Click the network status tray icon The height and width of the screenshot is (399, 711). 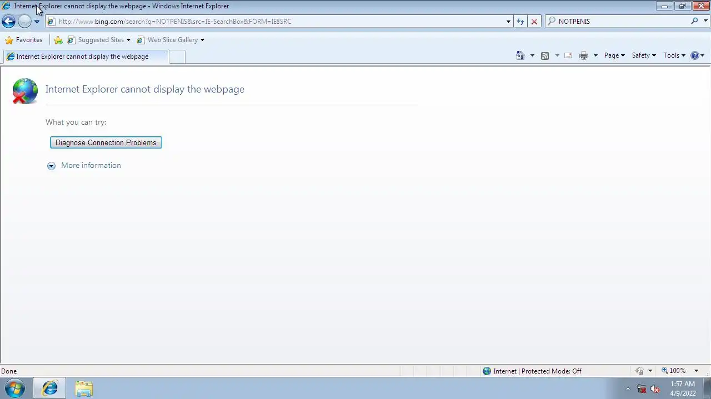coord(642,388)
